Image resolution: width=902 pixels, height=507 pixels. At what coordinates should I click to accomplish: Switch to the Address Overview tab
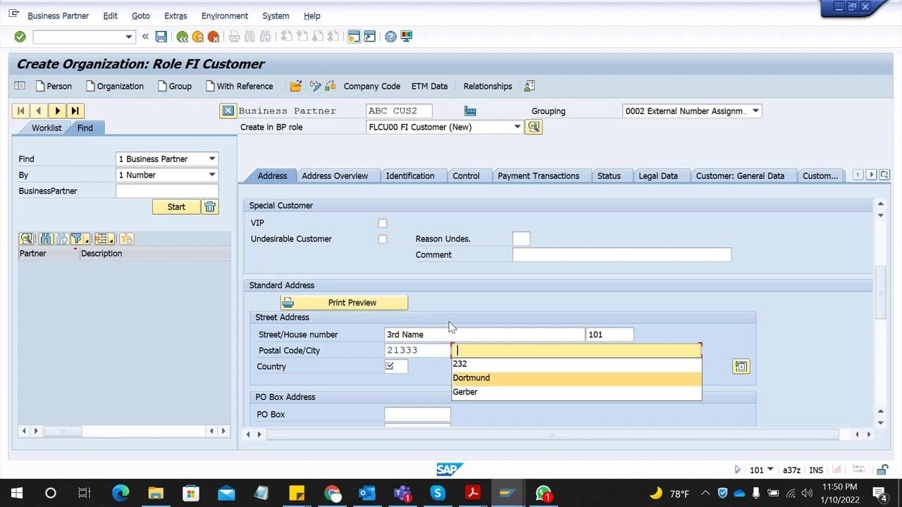click(x=335, y=176)
